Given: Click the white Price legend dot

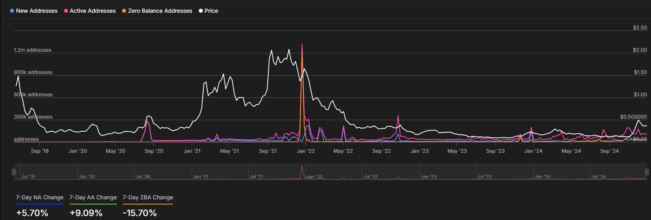Looking at the screenshot, I should click(201, 11).
